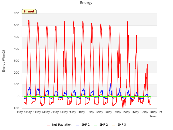Screen dimensions: 173x130
Task: Click the SI_met annotation label
Action: point(29,11)
